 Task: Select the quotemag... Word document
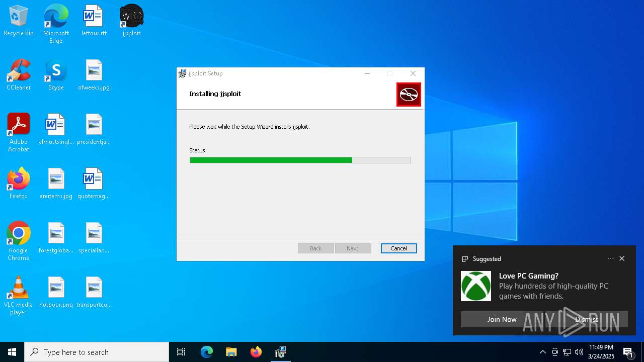94,184
